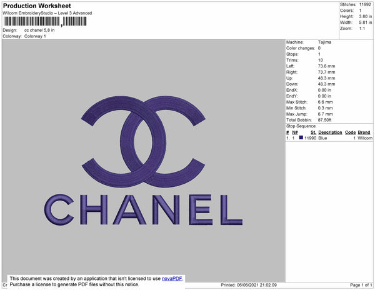This screenshot has width=375, height=290.
Task: Click the barcode under the worksheet title
Action: [x=45, y=21]
